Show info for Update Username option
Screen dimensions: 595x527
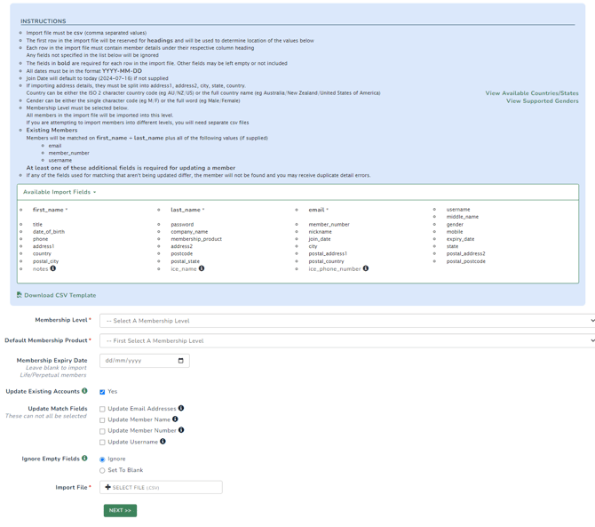pos(163,442)
